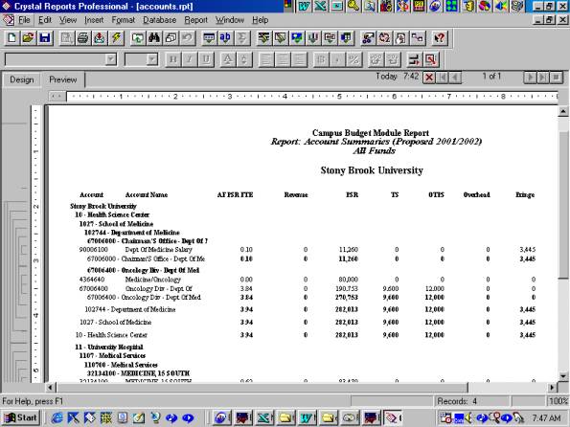Export the report with export icon

(100, 37)
